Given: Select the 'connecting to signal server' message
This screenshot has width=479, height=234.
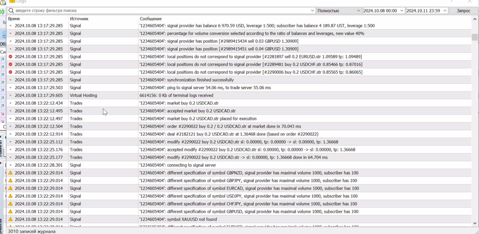Looking at the screenshot, I should (178, 165).
